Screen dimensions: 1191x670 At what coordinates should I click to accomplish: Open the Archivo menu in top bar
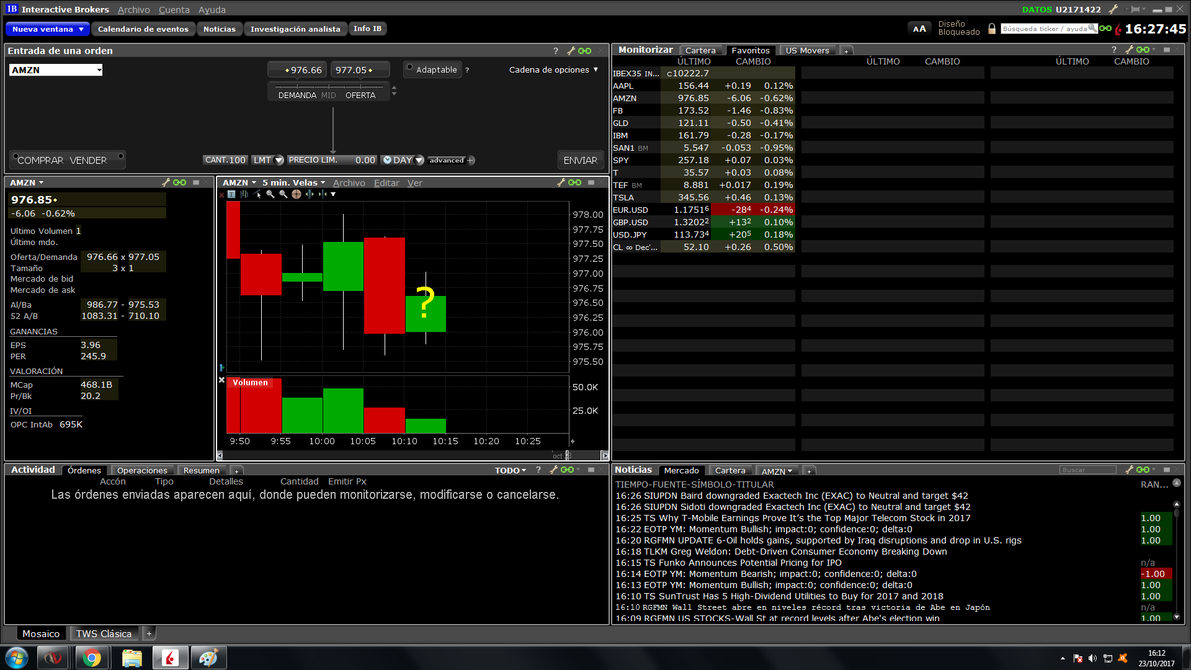[134, 10]
